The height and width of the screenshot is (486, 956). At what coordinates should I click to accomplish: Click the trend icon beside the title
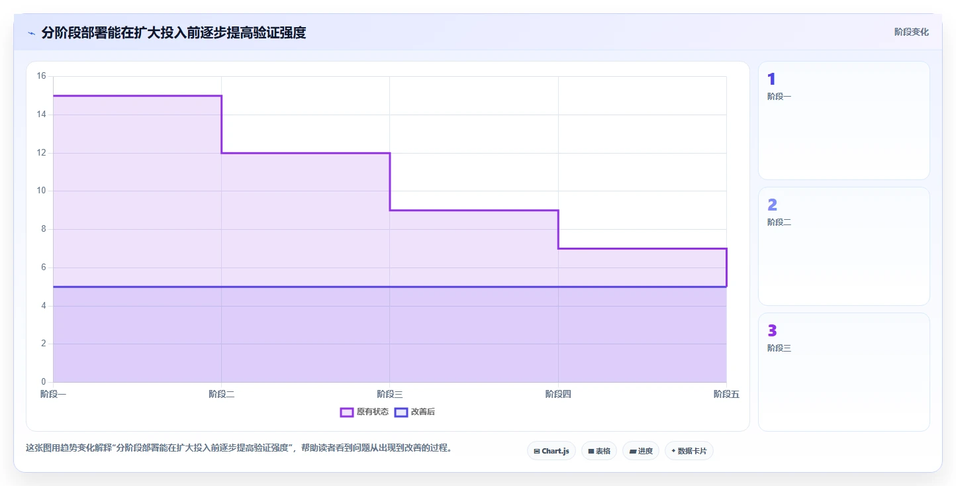pyautogui.click(x=31, y=33)
